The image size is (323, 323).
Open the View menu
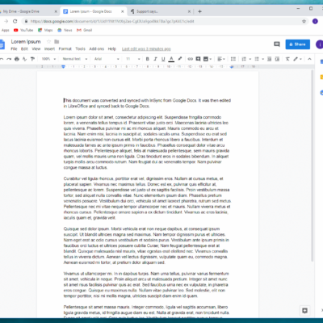36,48
